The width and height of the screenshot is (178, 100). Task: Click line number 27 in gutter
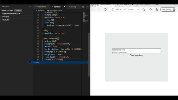point(38,39)
